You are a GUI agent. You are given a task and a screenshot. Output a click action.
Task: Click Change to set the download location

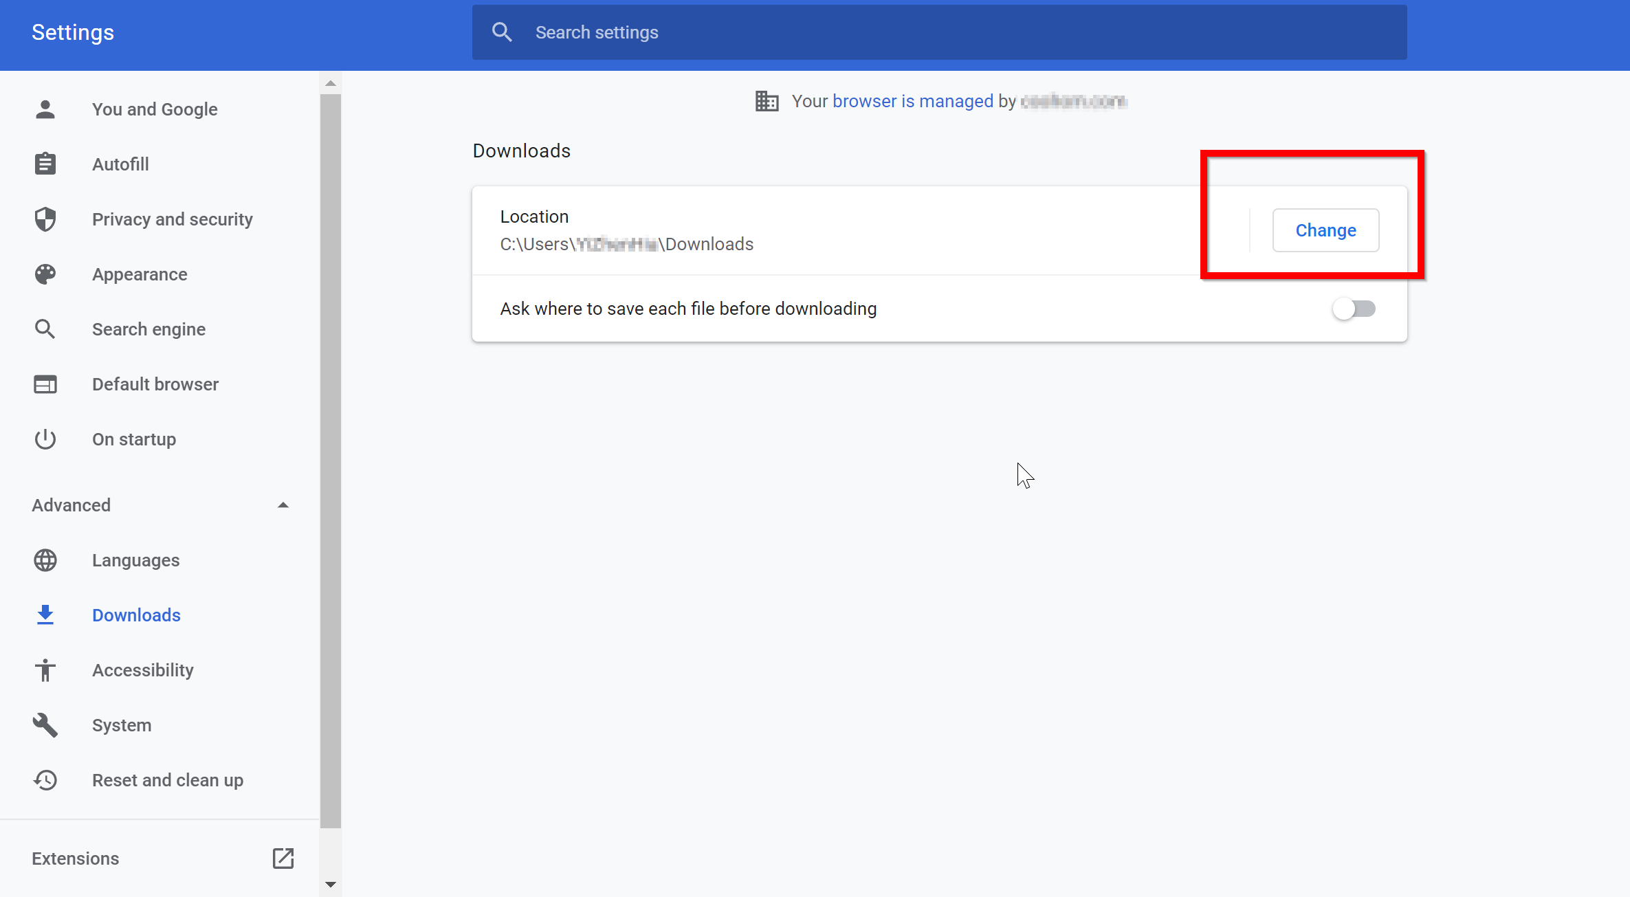pyautogui.click(x=1325, y=230)
